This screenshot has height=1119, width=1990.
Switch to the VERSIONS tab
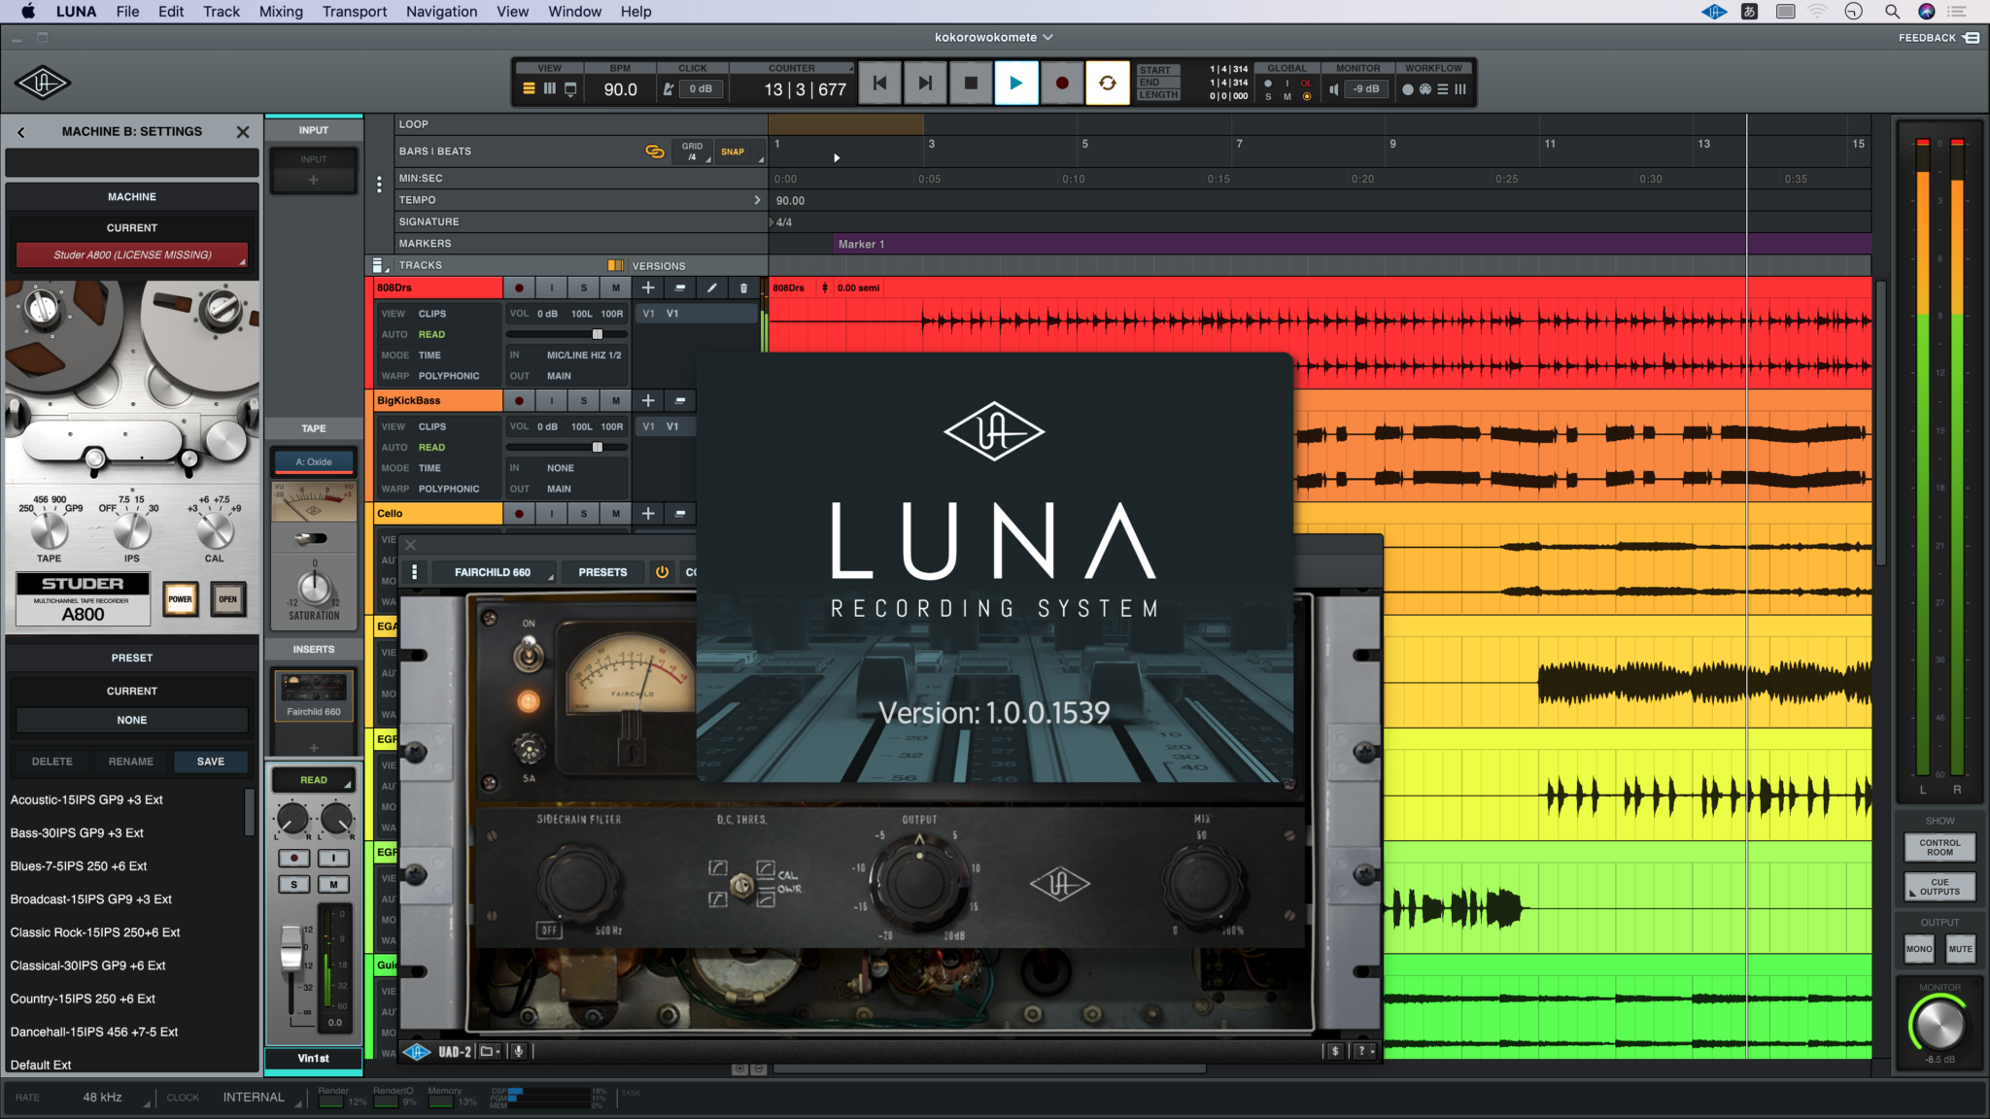pyautogui.click(x=659, y=264)
